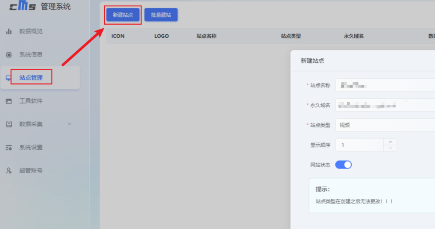This screenshot has width=435, height=229.
Task: Expand the 数据采集 submenu chevron
Action: click(x=70, y=124)
